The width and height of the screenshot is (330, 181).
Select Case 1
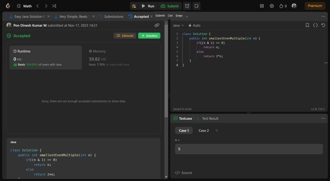pyautogui.click(x=184, y=130)
